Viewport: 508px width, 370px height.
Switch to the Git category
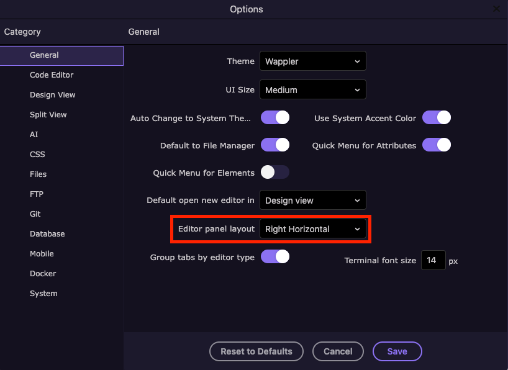pos(35,214)
